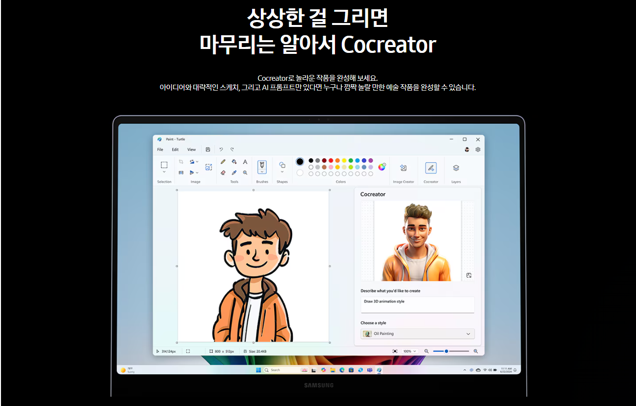Select the Fill bucket tool

234,162
